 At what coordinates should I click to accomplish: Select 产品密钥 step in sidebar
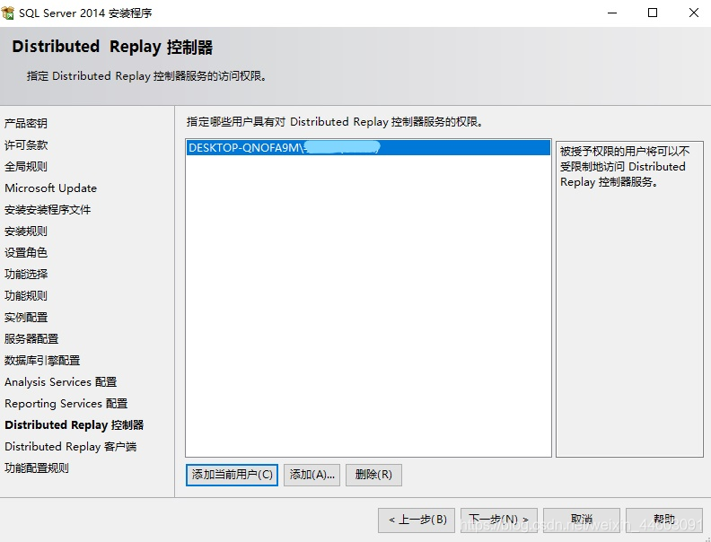(x=26, y=123)
